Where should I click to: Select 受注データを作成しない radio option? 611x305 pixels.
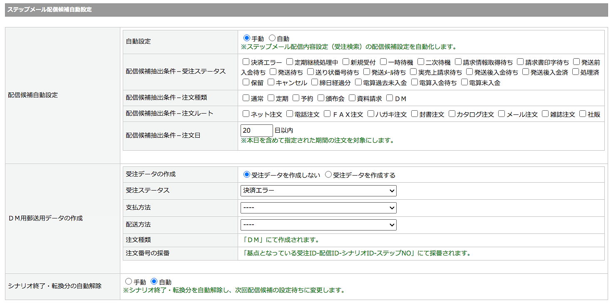pos(247,175)
